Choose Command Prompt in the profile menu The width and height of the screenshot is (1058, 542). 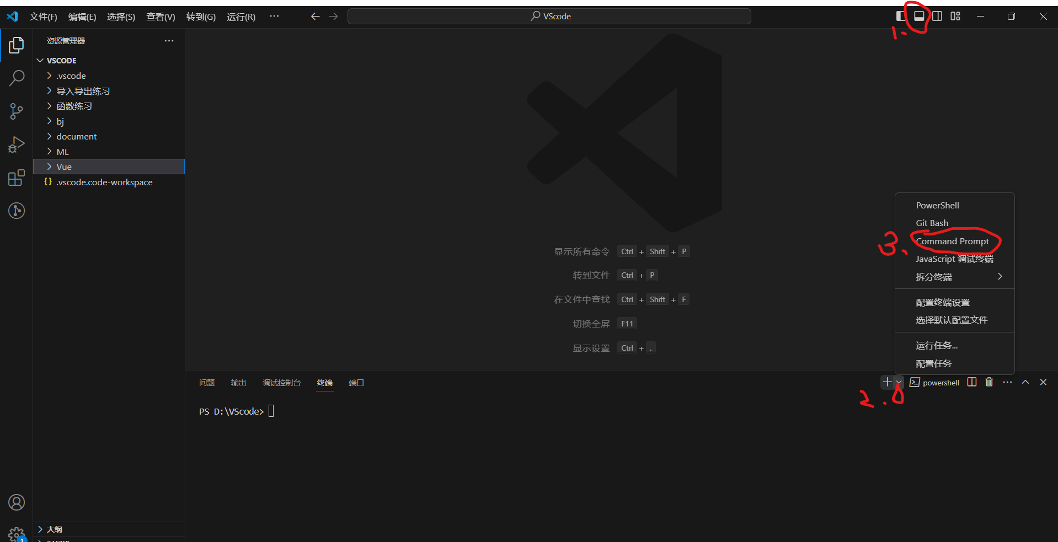click(x=955, y=241)
